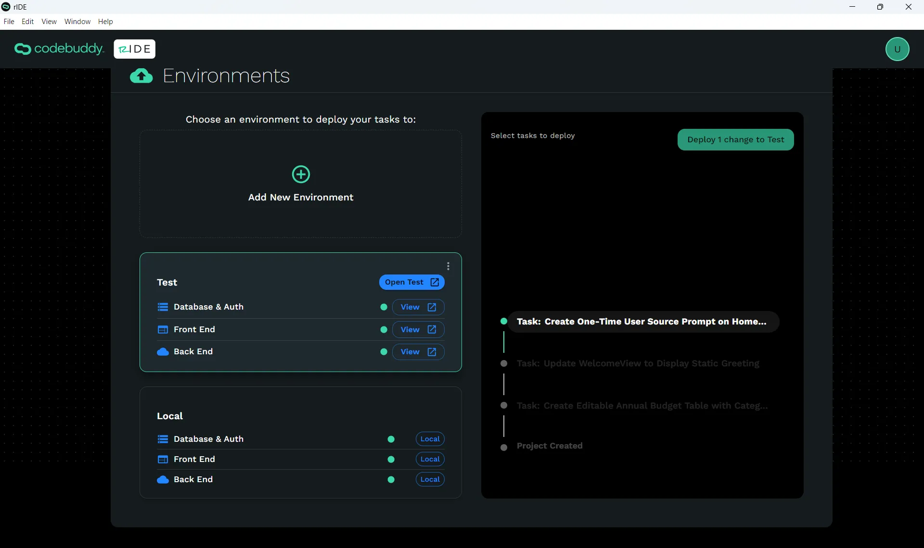Click the Test 'Database & Auth' label
This screenshot has width=924, height=548.
coord(208,307)
